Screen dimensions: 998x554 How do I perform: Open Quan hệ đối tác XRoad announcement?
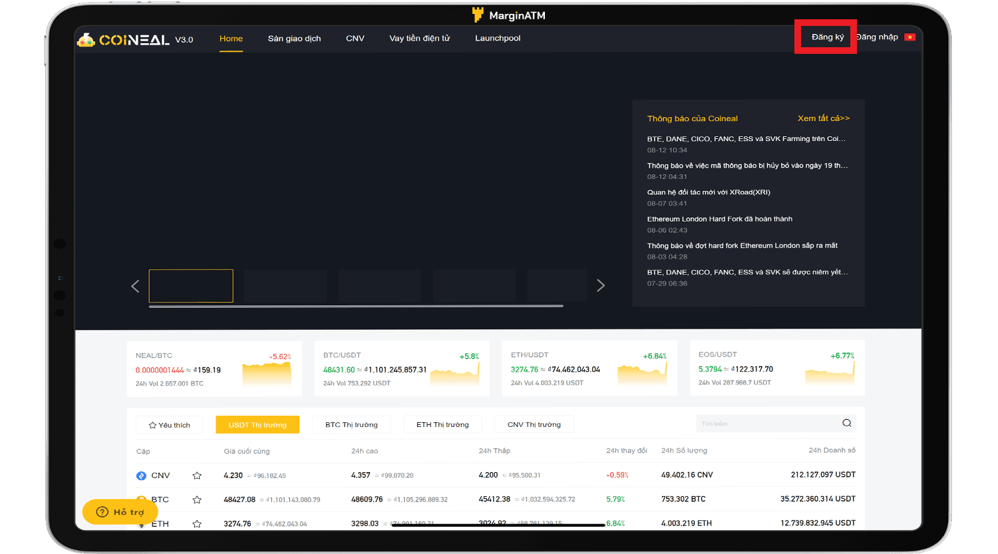[709, 192]
